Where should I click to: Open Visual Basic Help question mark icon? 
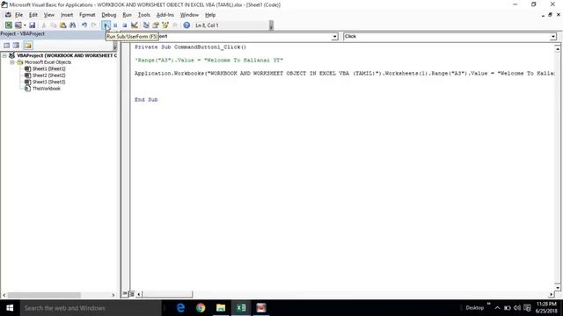click(186, 25)
